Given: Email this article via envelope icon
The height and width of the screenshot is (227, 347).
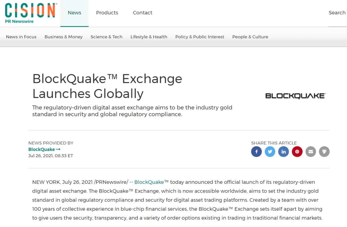Looking at the screenshot, I should (x=311, y=152).
